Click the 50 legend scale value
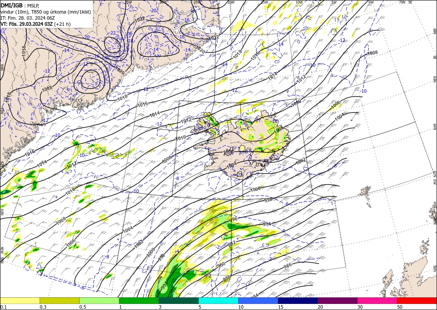The height and width of the screenshot is (310, 437). [400, 307]
